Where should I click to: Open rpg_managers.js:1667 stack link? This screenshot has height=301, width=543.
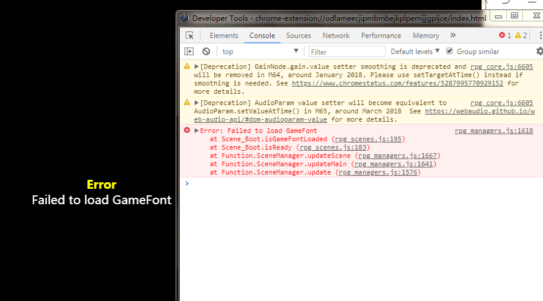click(x=398, y=156)
